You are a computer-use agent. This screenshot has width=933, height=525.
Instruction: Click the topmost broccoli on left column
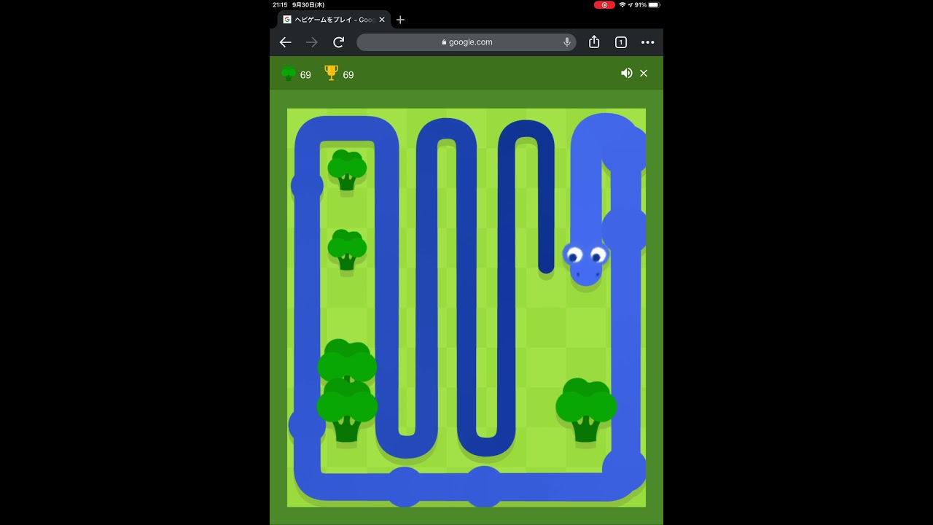tap(347, 170)
